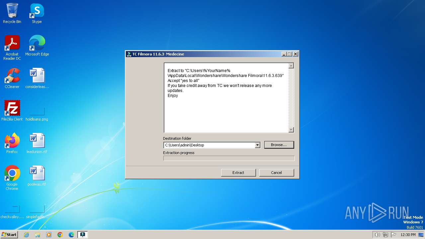This screenshot has height=239, width=425.
Task: Launch Google Chrome desktop shortcut
Action: pyautogui.click(x=12, y=178)
